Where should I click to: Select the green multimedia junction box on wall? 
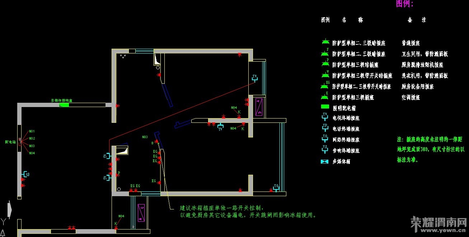pyautogui.click(x=64, y=105)
